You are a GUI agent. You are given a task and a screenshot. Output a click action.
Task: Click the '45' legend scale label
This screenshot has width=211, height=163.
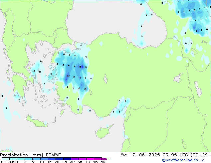click(x=95, y=162)
